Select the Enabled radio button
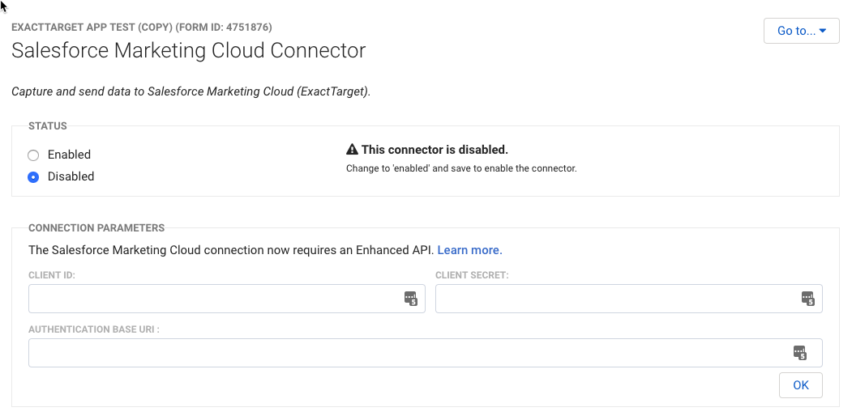This screenshot has width=852, height=416. 33,155
